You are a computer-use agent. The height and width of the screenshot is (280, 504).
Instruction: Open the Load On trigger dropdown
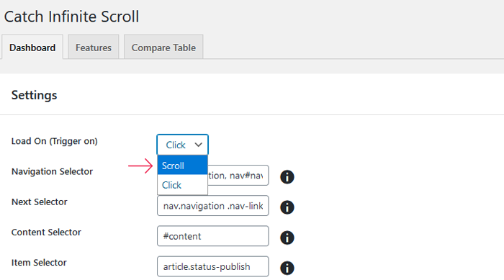coord(183,145)
